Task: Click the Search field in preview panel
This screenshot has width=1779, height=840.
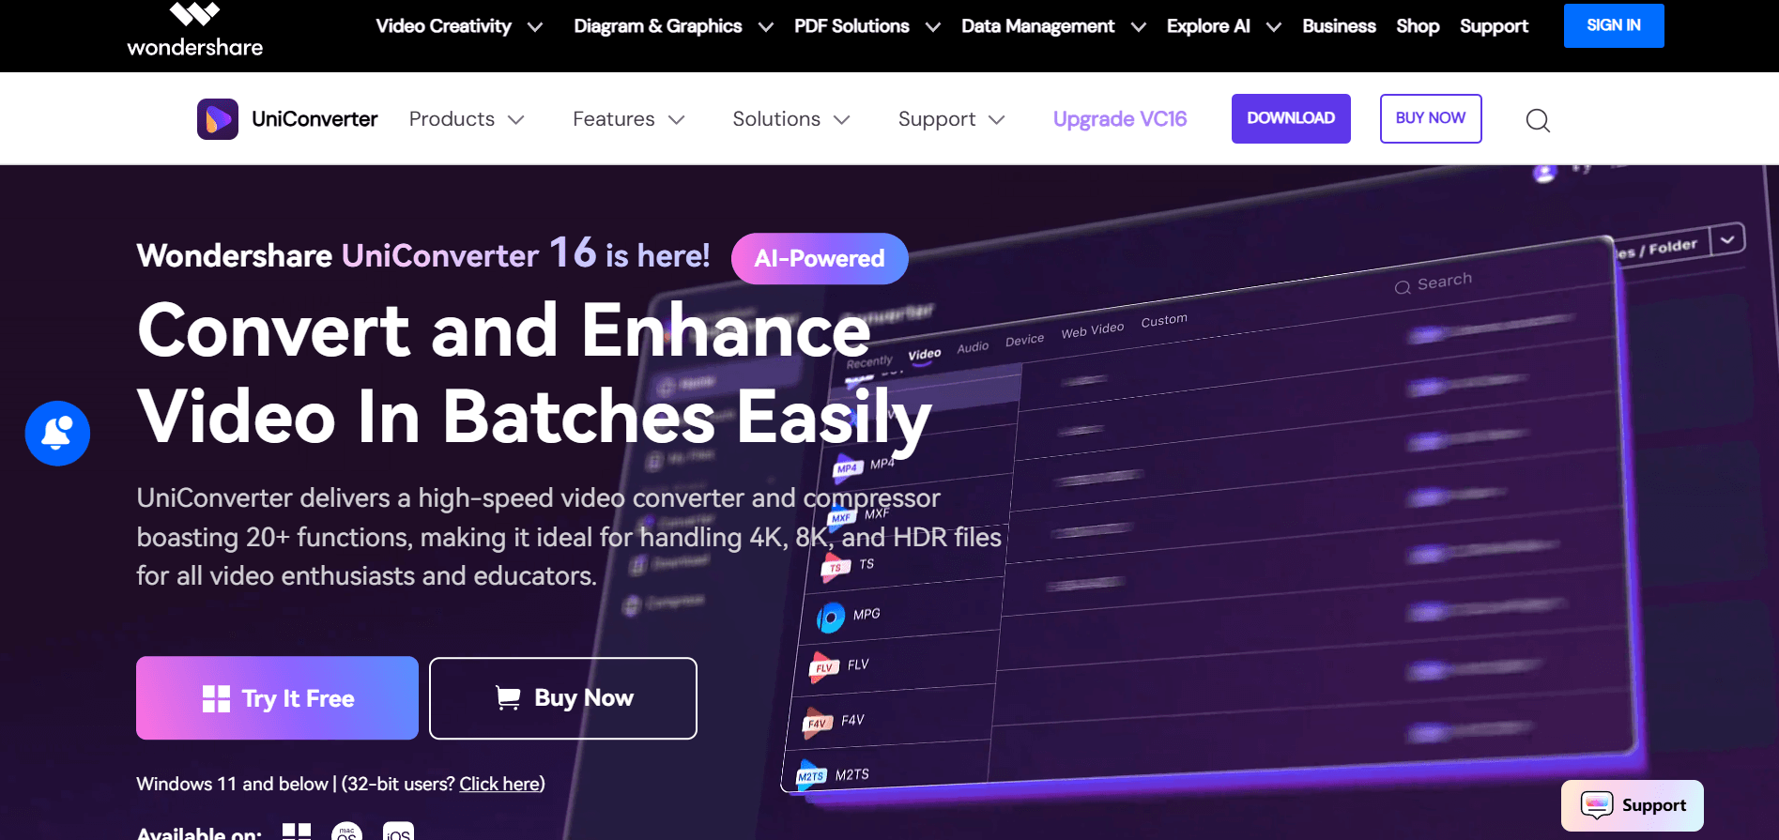Action: coord(1434,283)
